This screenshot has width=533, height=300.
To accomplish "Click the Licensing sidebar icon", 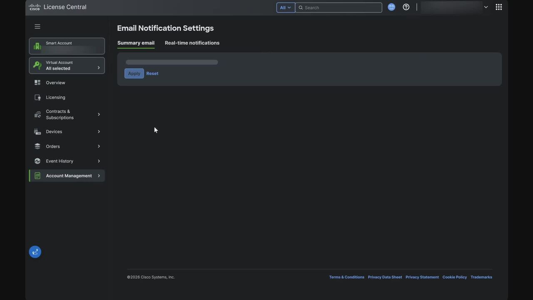I will 37,97.
